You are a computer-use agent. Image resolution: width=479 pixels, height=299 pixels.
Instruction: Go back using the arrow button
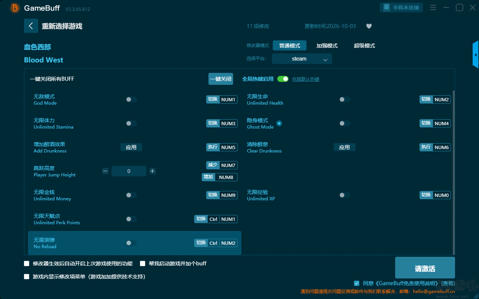pos(31,26)
